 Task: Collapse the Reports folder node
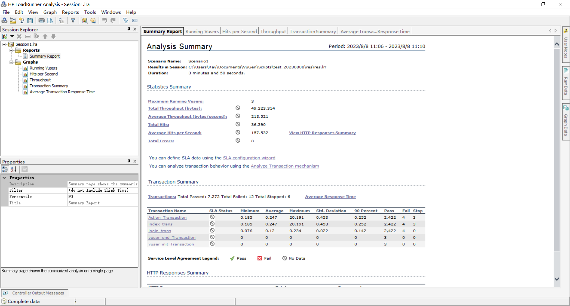(x=11, y=50)
